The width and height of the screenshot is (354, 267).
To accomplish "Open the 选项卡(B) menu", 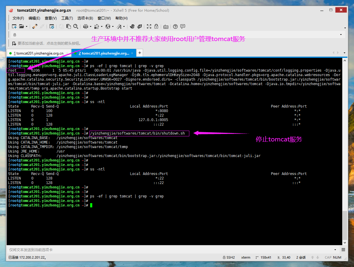I will [85, 18].
